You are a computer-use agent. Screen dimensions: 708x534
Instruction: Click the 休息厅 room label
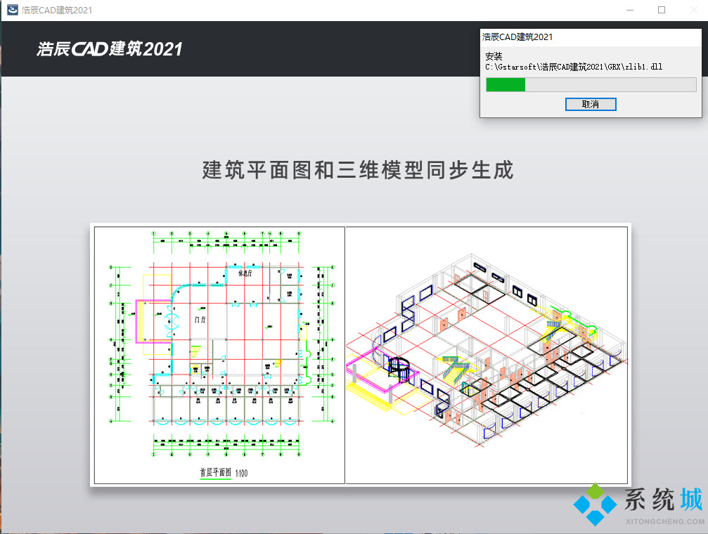point(246,274)
